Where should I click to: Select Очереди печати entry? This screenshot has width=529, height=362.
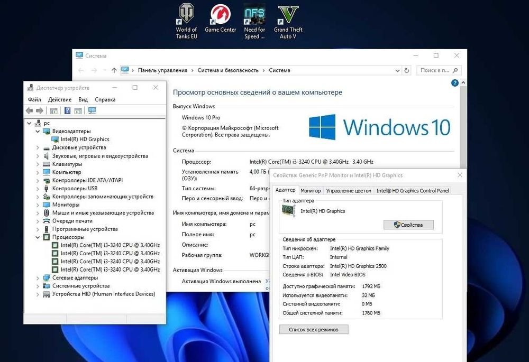[72, 221]
